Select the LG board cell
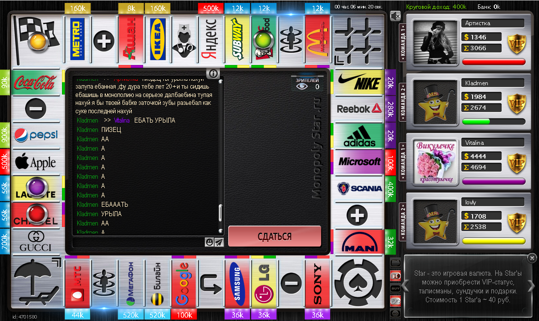Viewport: 539px width, 321px height. coord(264,284)
